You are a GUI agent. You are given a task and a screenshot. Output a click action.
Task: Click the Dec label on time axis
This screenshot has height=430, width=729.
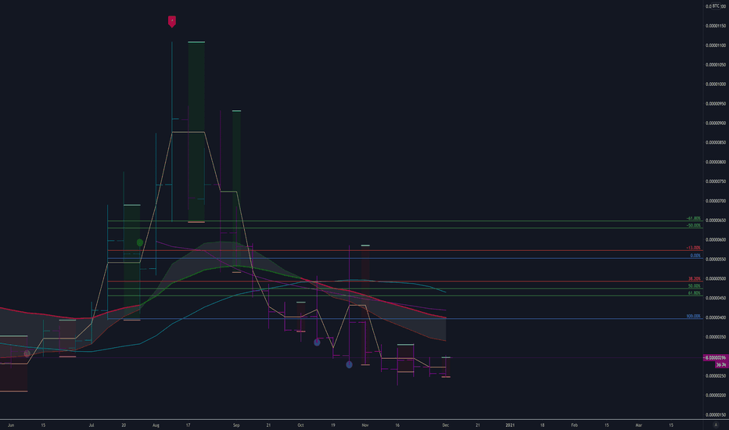tap(445, 425)
